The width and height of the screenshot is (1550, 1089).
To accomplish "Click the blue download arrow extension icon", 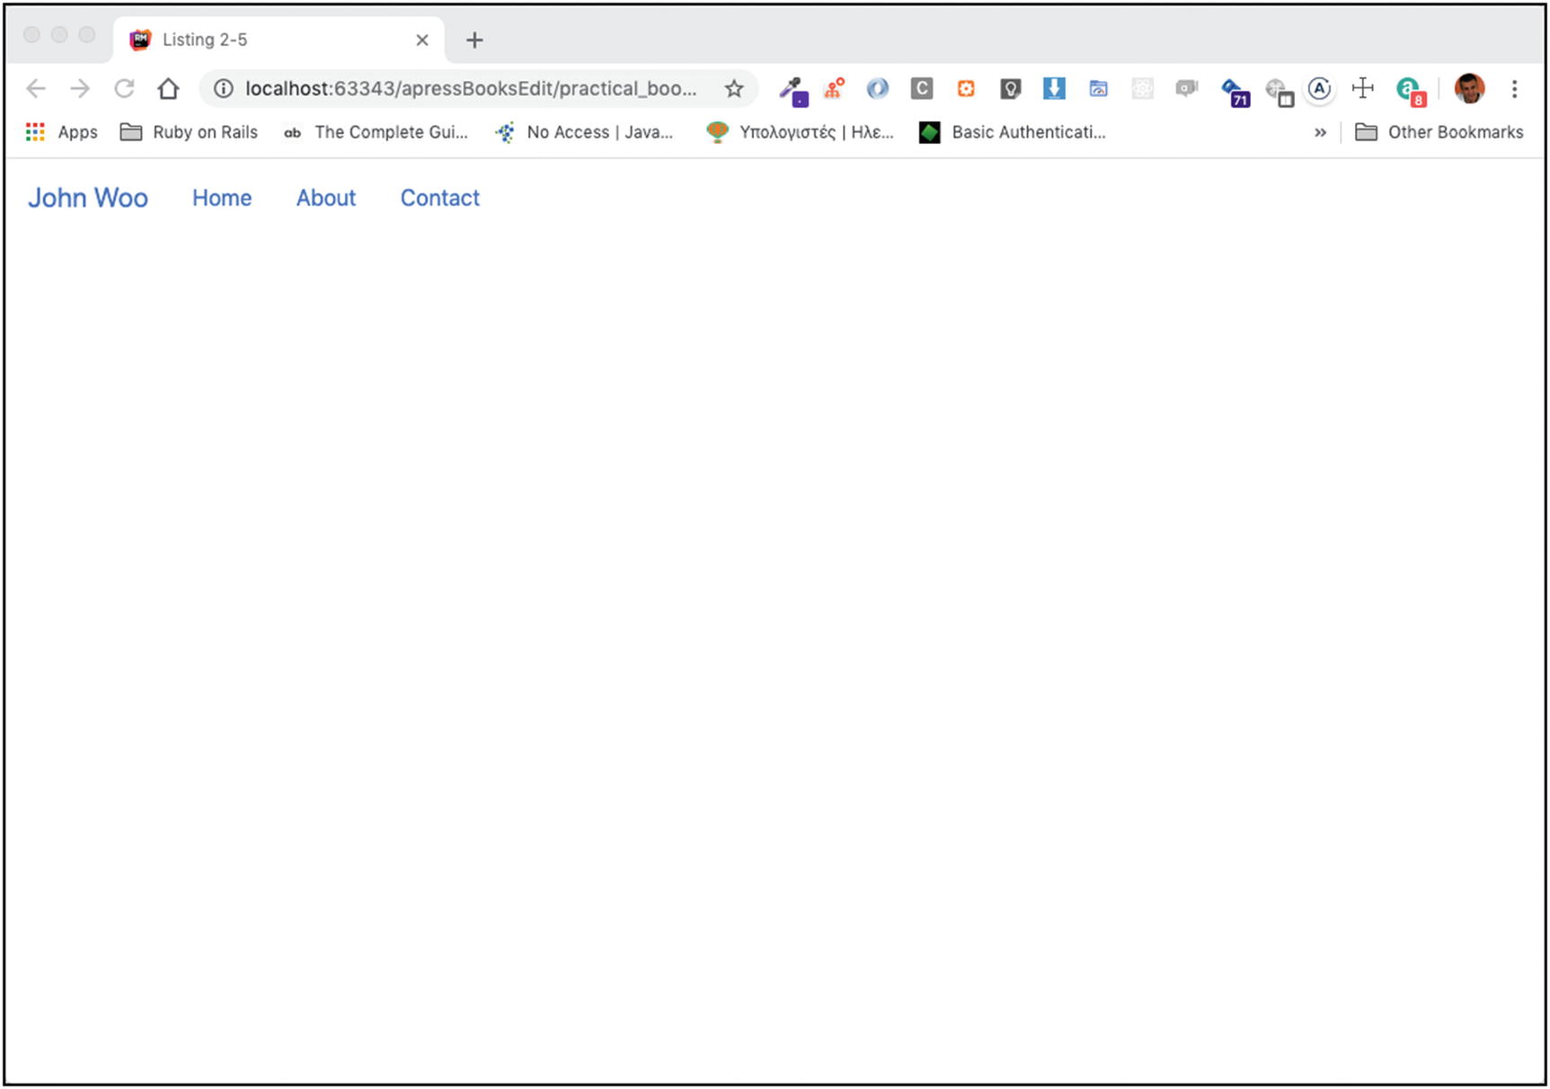I will pyautogui.click(x=1054, y=88).
